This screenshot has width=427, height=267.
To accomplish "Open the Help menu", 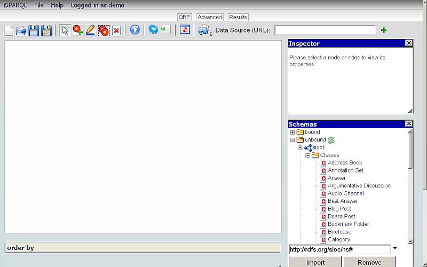I will [57, 5].
